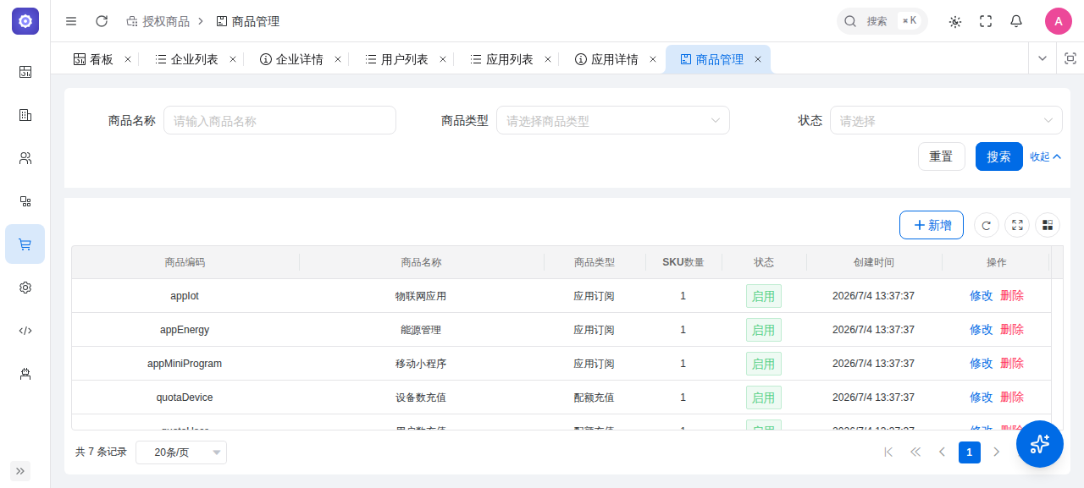
Task: Toggle the light/dark theme sun icon
Action: pos(955,21)
